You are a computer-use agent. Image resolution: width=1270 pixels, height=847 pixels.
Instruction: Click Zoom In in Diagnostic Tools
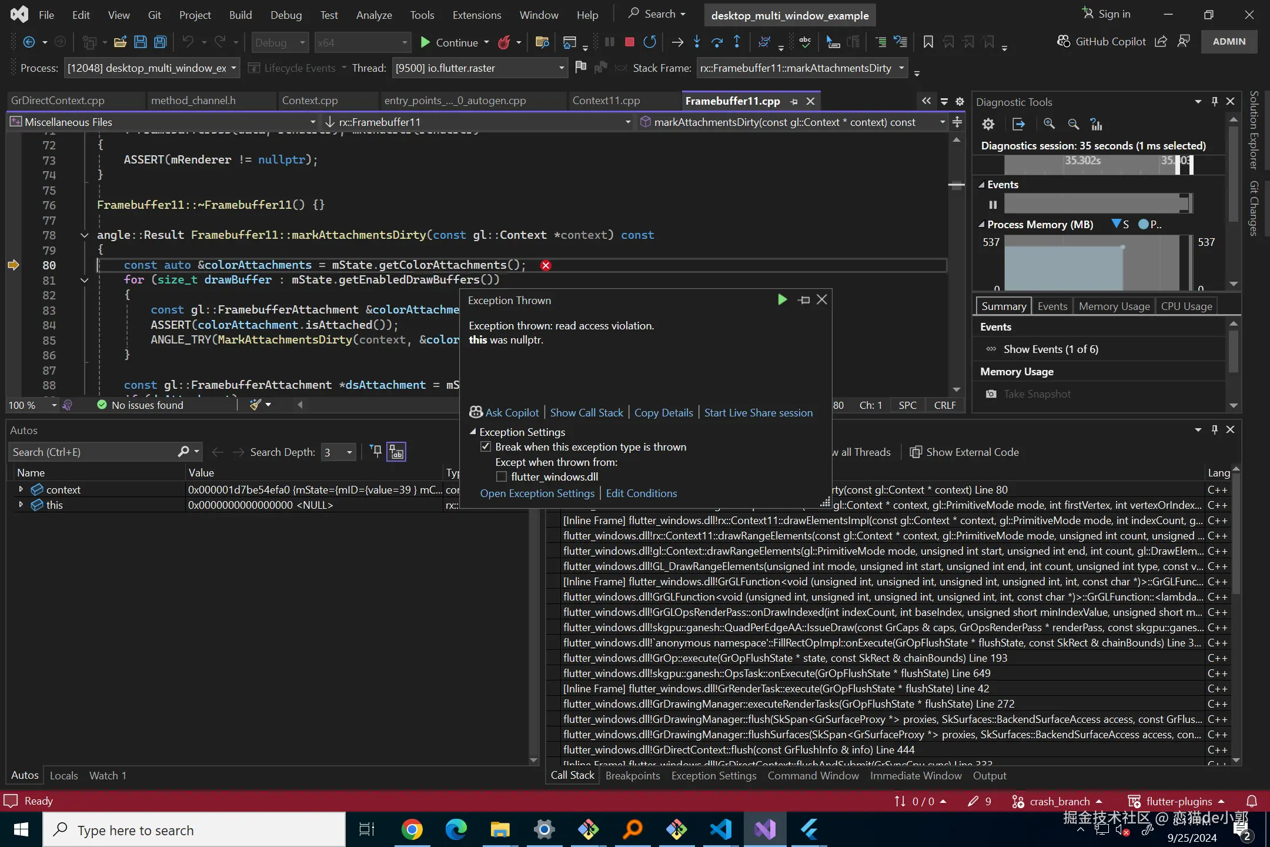[x=1049, y=124]
